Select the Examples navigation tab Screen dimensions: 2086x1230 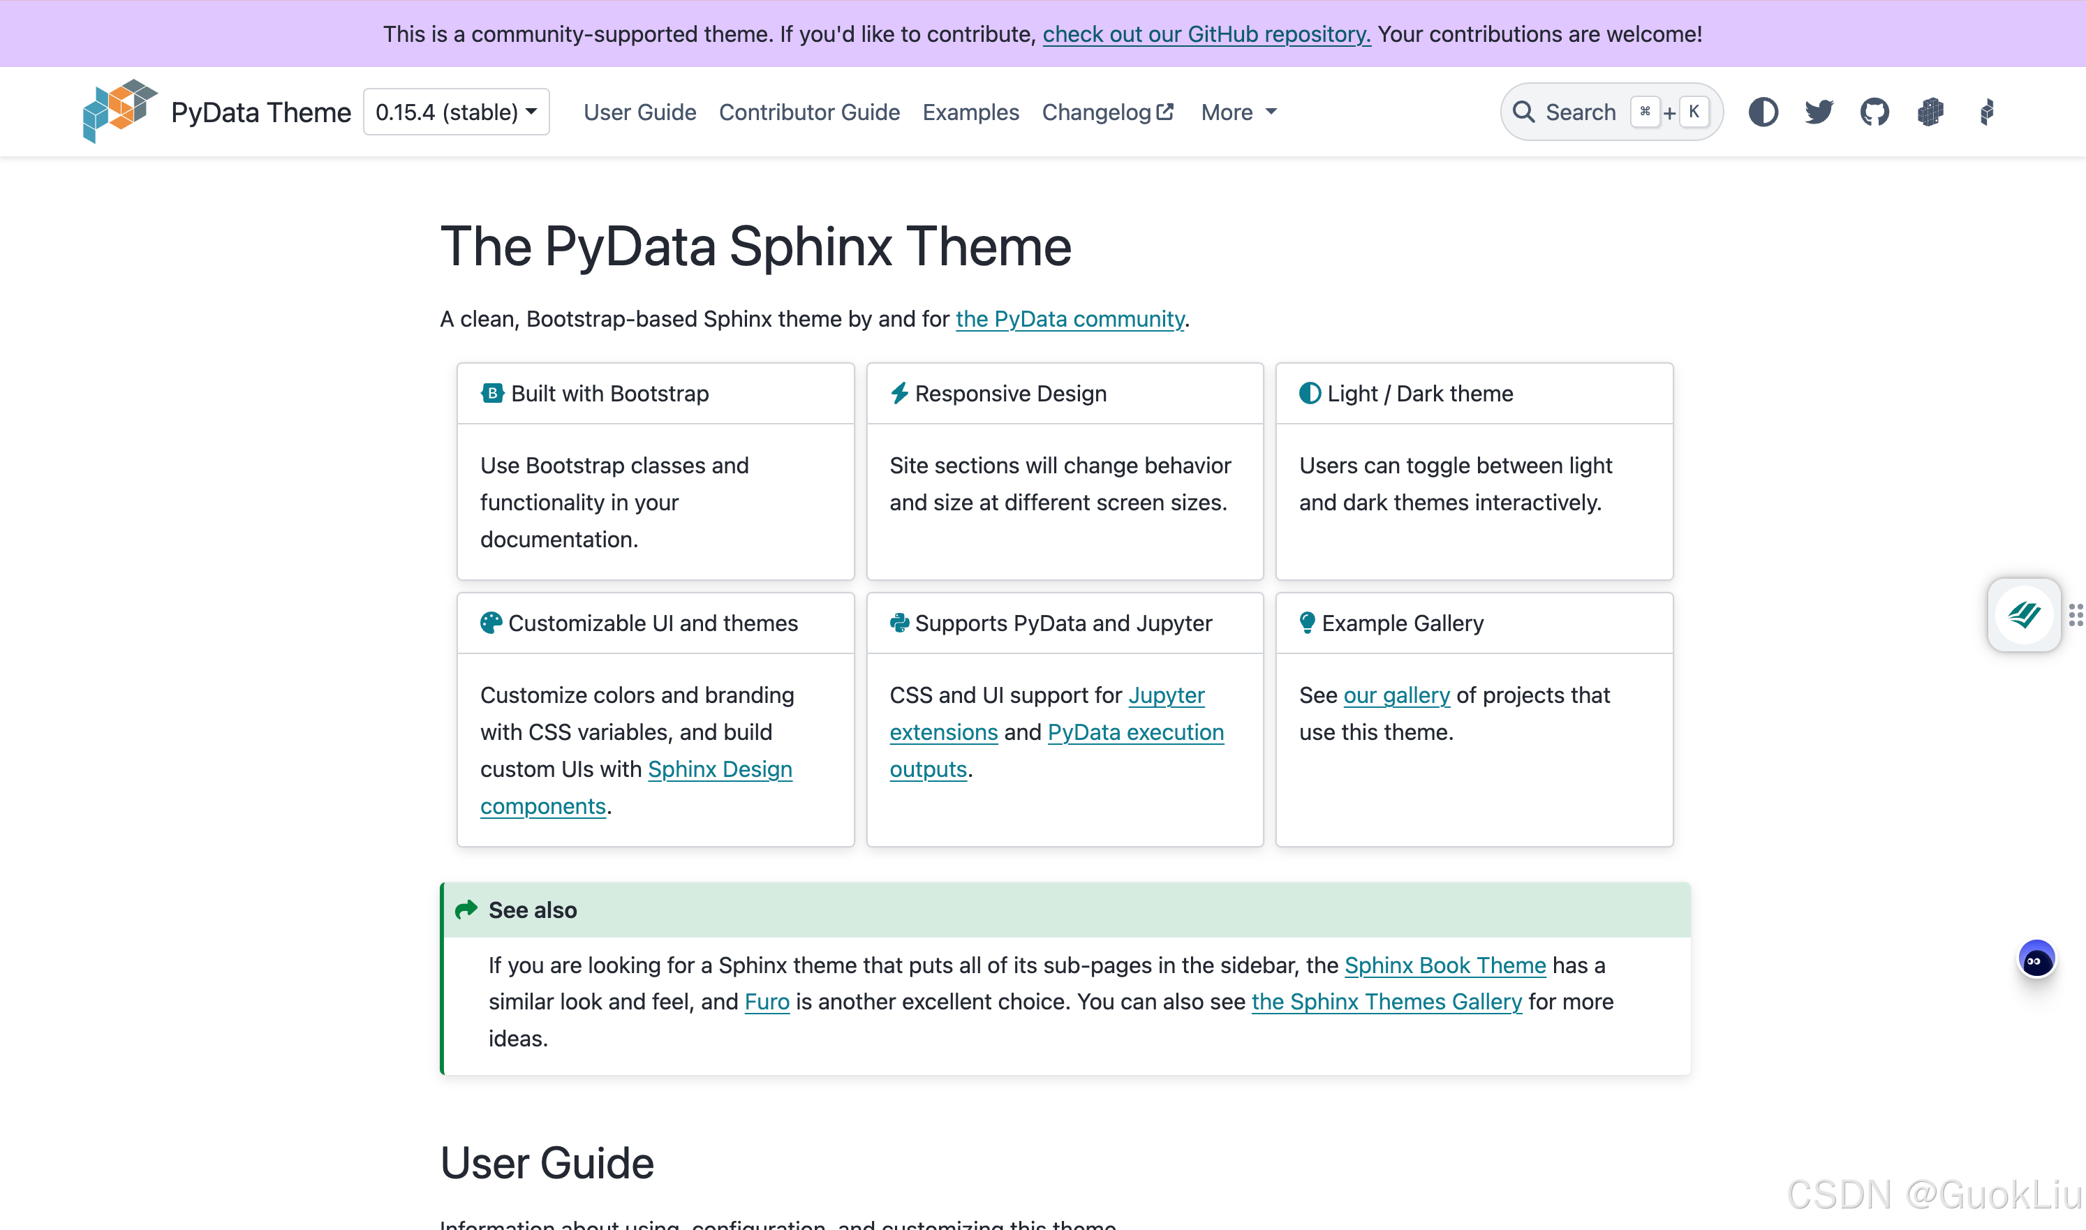coord(970,111)
